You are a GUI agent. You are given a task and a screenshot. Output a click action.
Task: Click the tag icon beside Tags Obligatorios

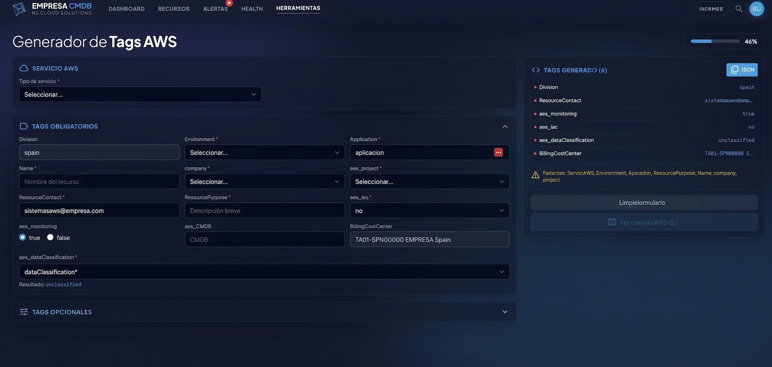[24, 126]
